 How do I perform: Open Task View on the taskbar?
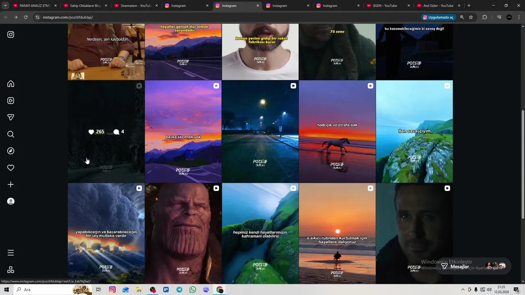coord(98,290)
